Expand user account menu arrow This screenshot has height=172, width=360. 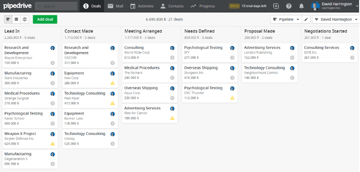coord(356,6)
